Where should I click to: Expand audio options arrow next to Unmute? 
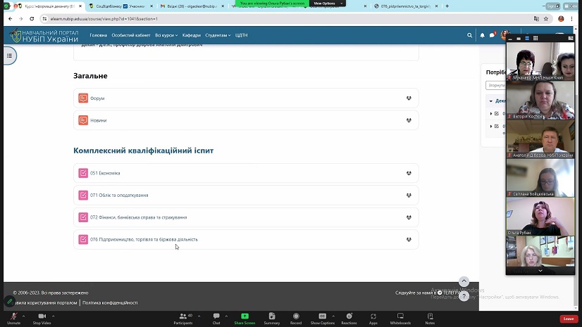[23, 316]
